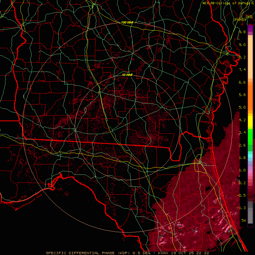Pick the cyan segment of the color bar
The height and width of the screenshot is (255, 255).
[x=250, y=156]
